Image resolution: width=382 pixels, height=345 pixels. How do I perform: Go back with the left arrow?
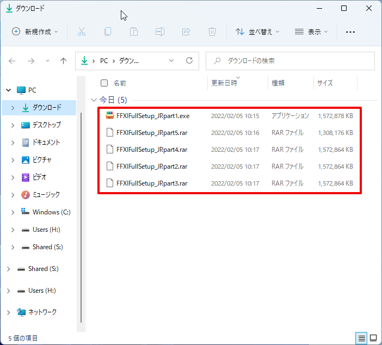tap(12, 60)
